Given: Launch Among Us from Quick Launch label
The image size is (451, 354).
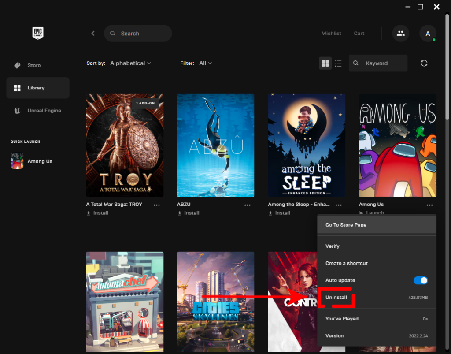Looking at the screenshot, I should coord(40,161).
